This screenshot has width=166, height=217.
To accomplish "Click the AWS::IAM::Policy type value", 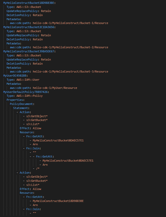I will (29, 96).
